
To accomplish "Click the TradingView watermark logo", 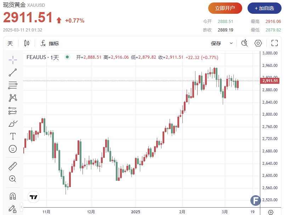I will pos(33,197).
